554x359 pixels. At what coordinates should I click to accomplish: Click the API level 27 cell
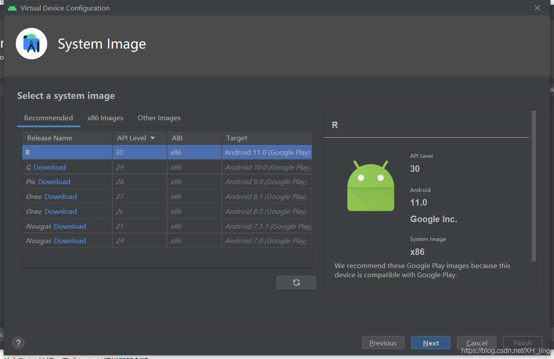(x=139, y=196)
